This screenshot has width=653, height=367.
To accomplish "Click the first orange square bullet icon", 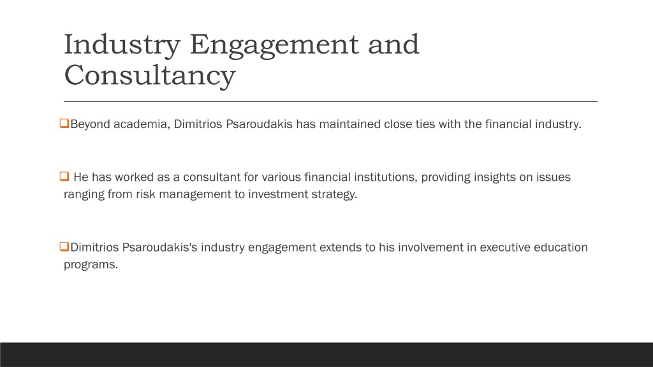I will [x=64, y=123].
